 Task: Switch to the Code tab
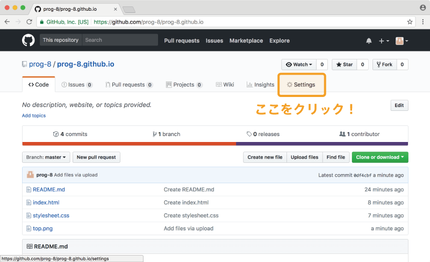(39, 85)
